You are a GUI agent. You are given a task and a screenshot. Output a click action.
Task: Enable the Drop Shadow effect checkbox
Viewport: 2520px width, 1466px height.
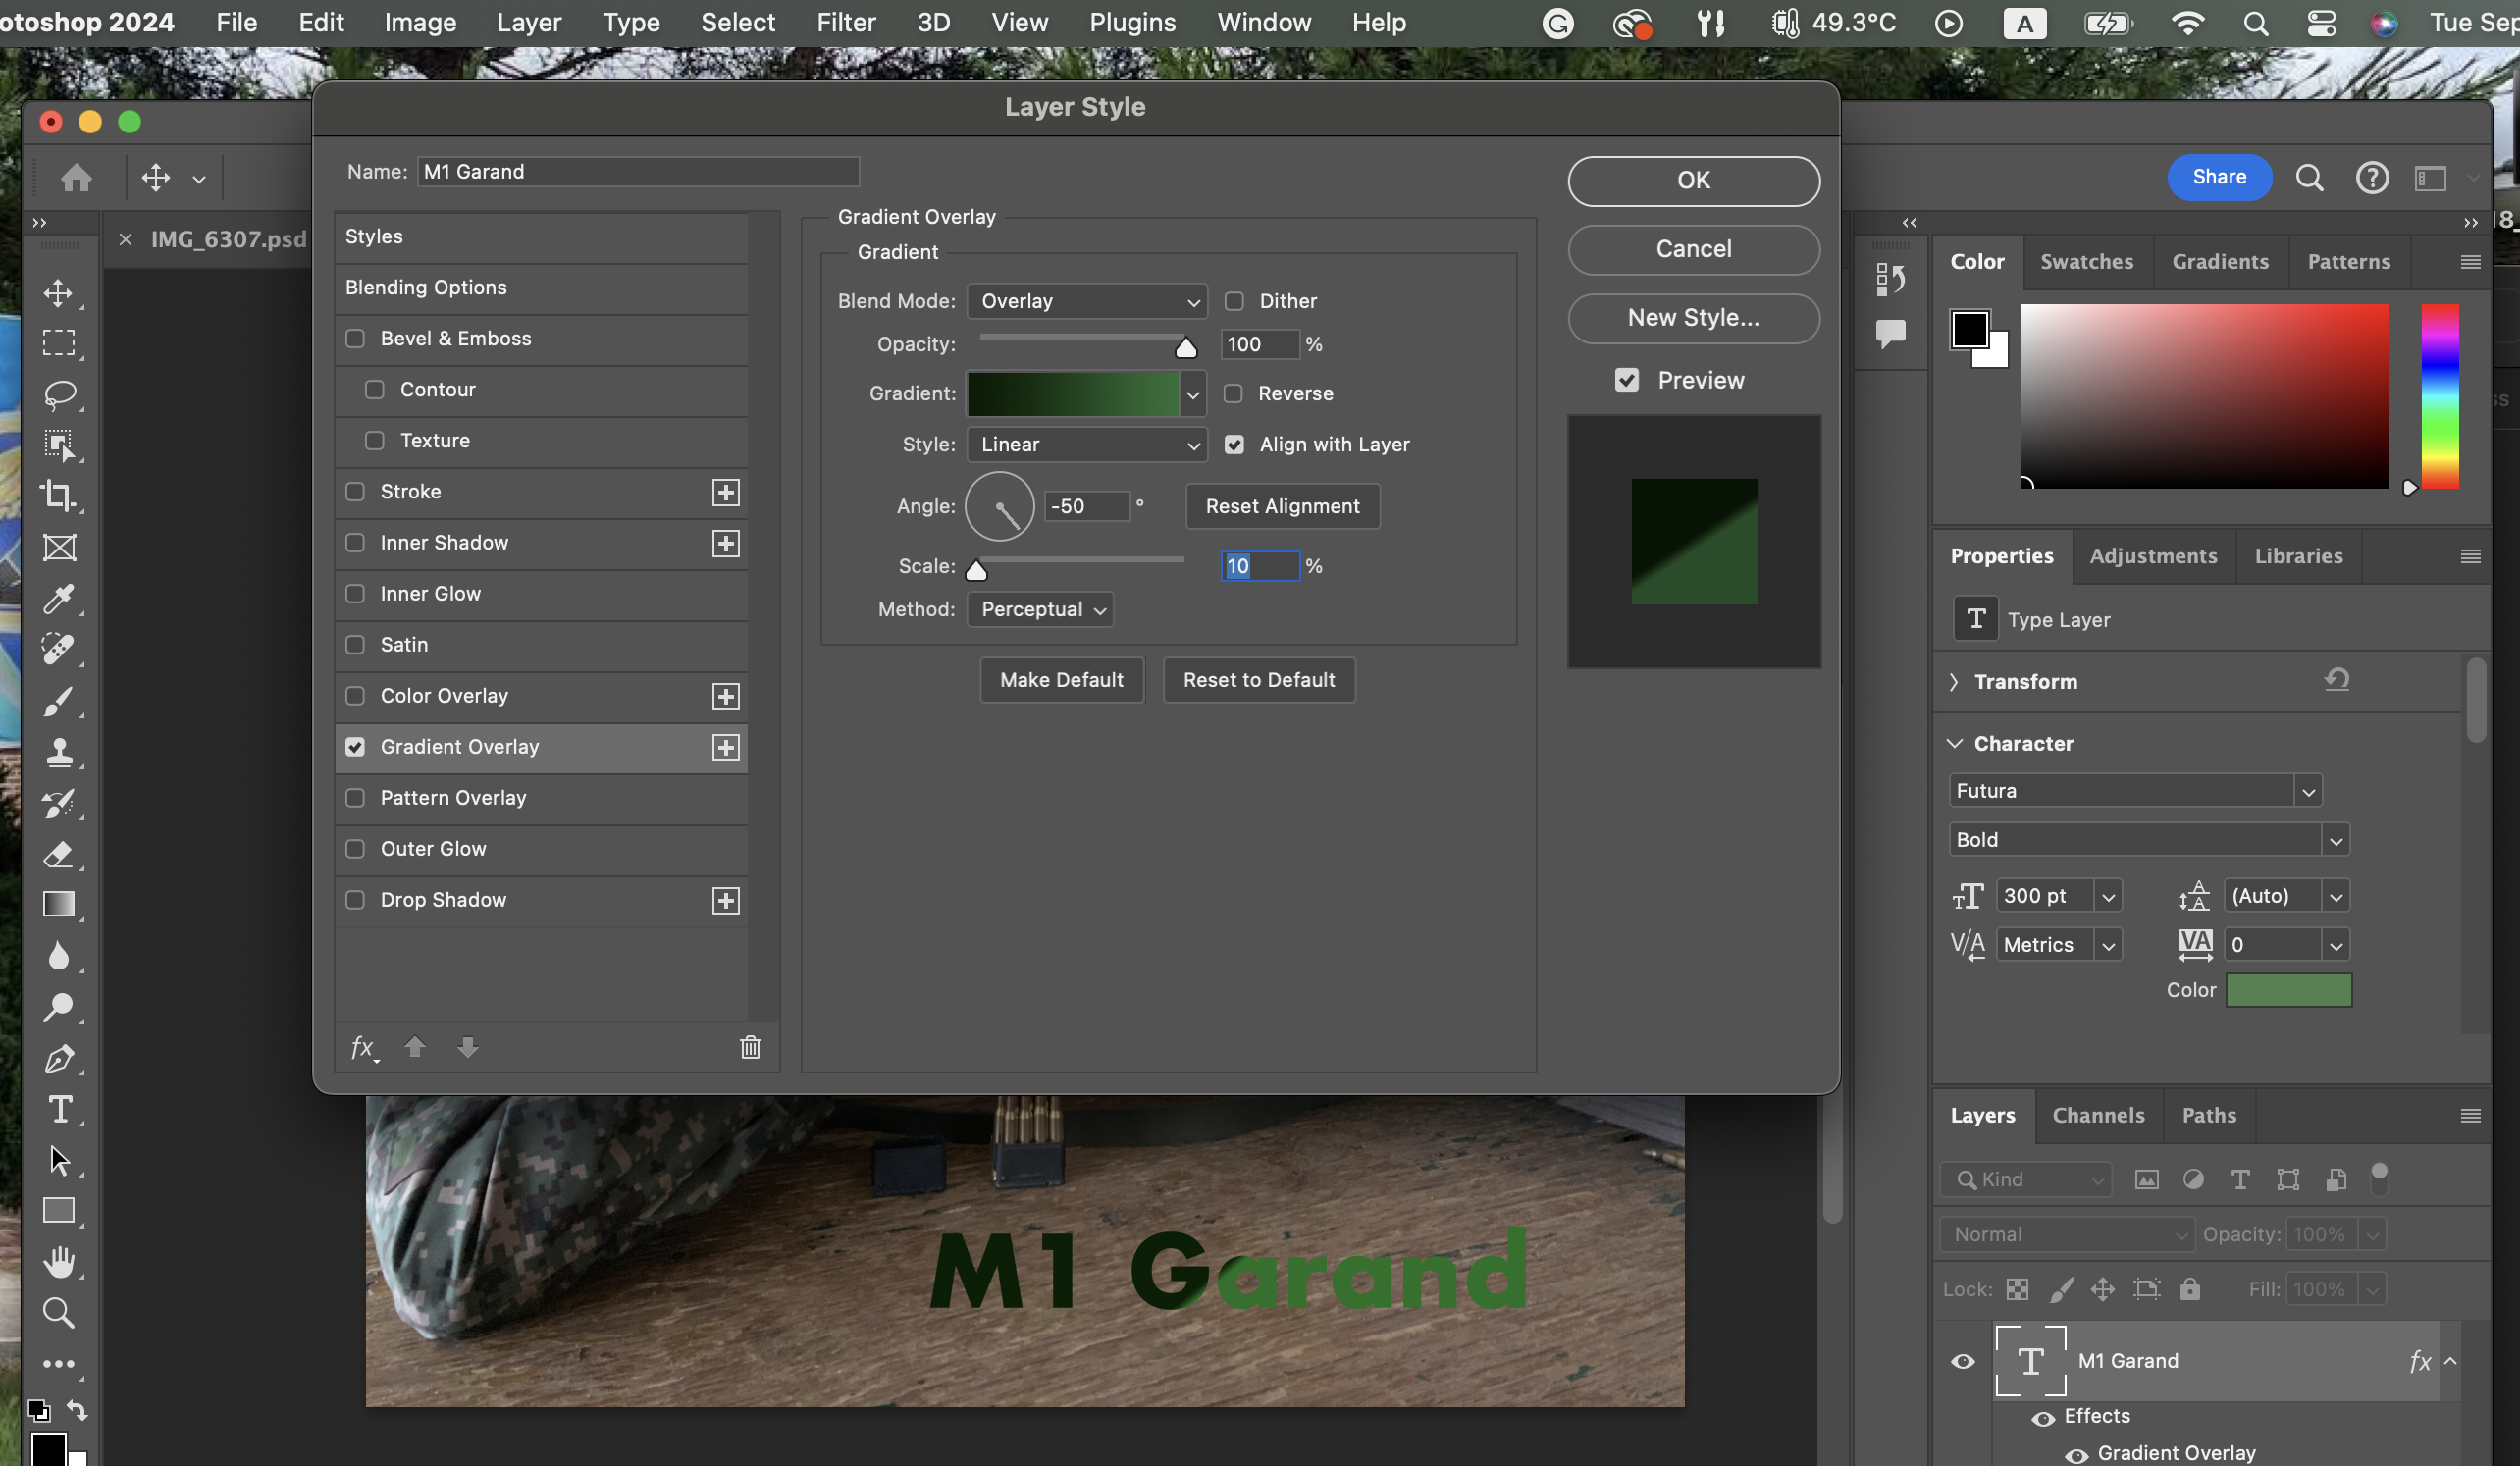click(355, 900)
